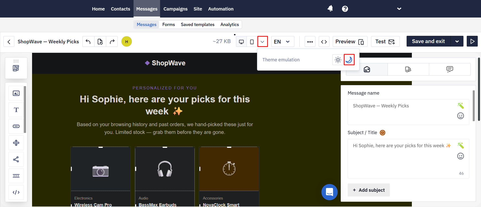481x207 pixels.
Task: Select the Text block tool
Action: click(x=16, y=110)
